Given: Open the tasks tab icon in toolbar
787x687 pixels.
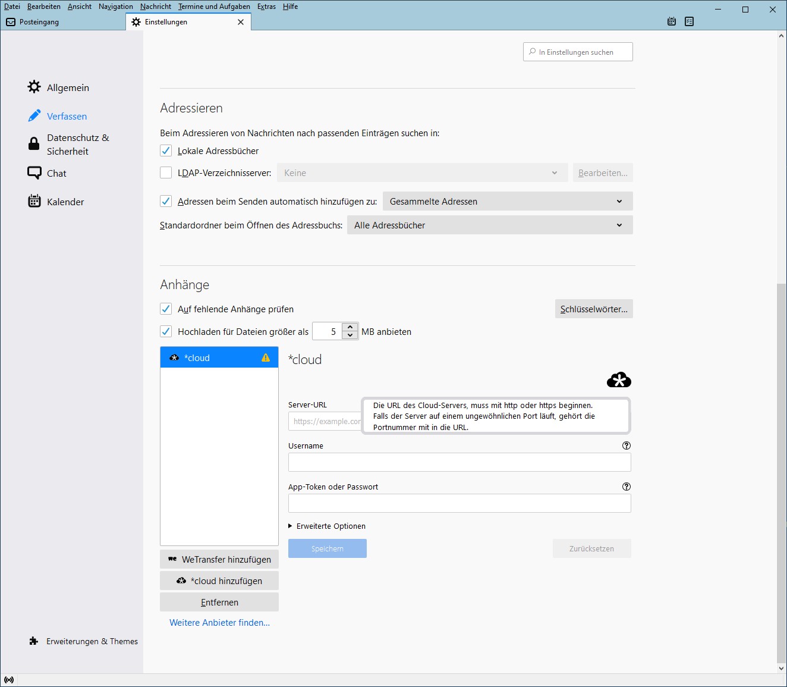Looking at the screenshot, I should click(x=689, y=21).
